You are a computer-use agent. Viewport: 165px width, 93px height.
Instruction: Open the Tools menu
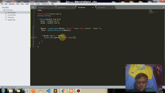[32, 4]
